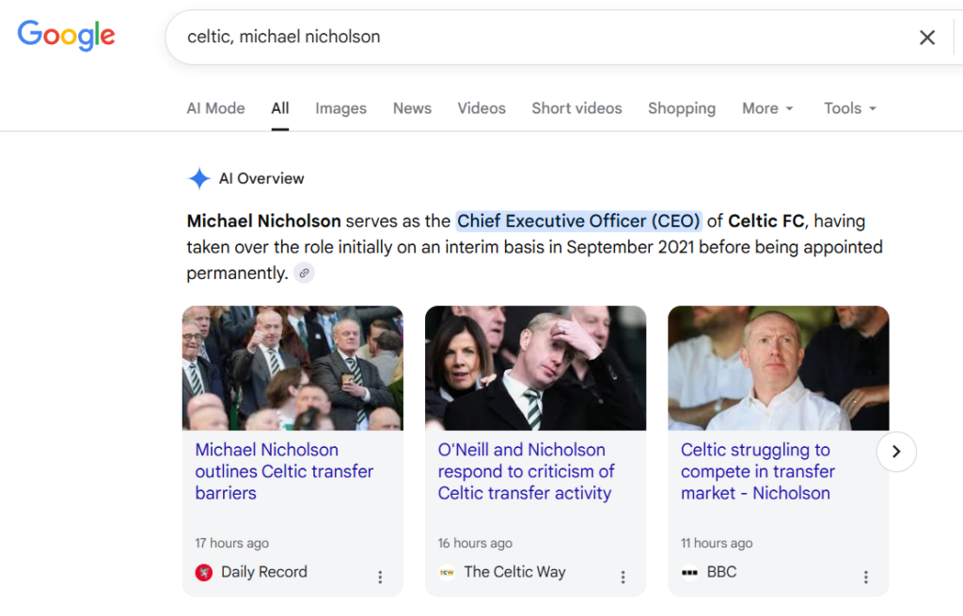
Task: Click the Daily Record source name
Action: [264, 572]
